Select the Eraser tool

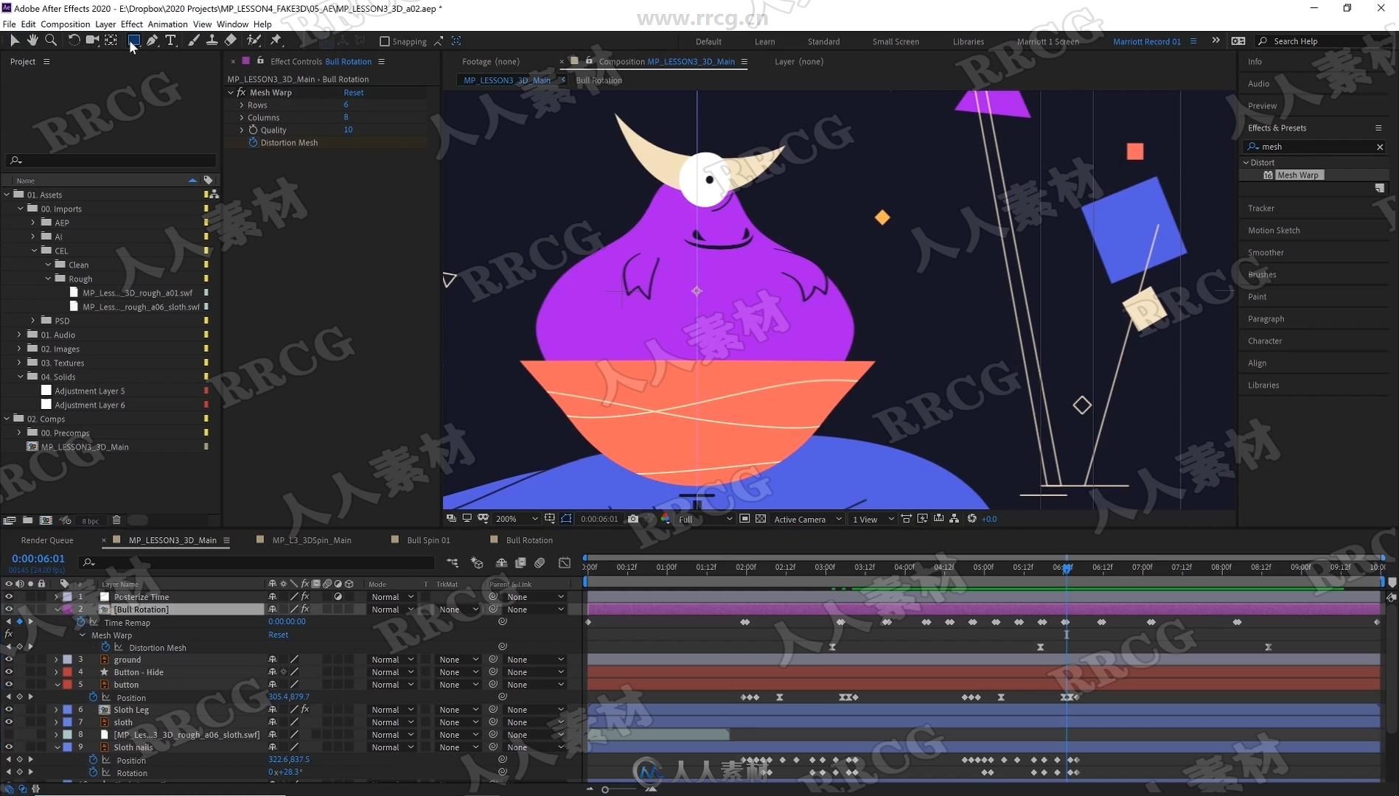tap(231, 41)
